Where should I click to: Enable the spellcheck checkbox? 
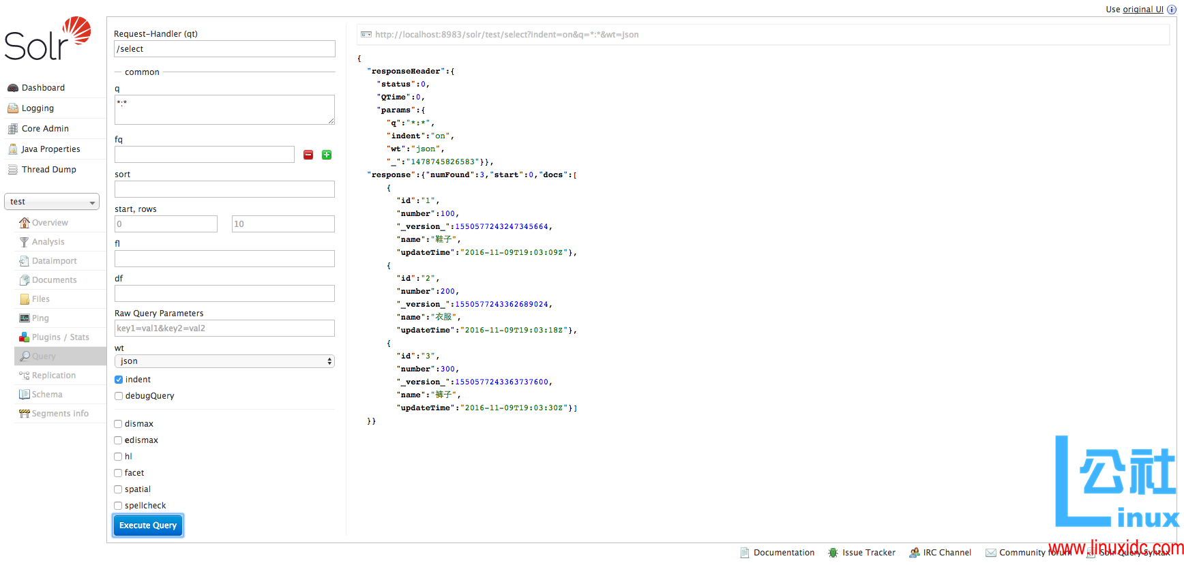tap(118, 506)
